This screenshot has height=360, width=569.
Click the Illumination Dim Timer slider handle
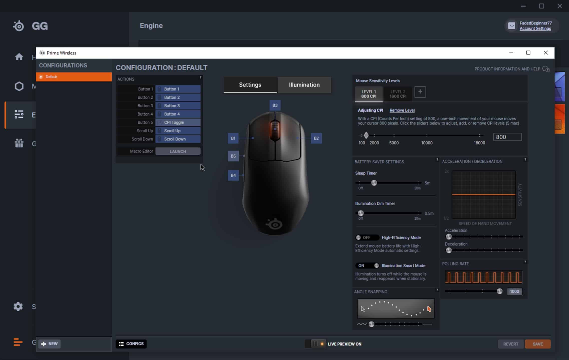tap(361, 213)
